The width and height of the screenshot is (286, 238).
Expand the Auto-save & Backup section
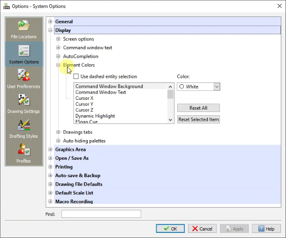point(50,176)
